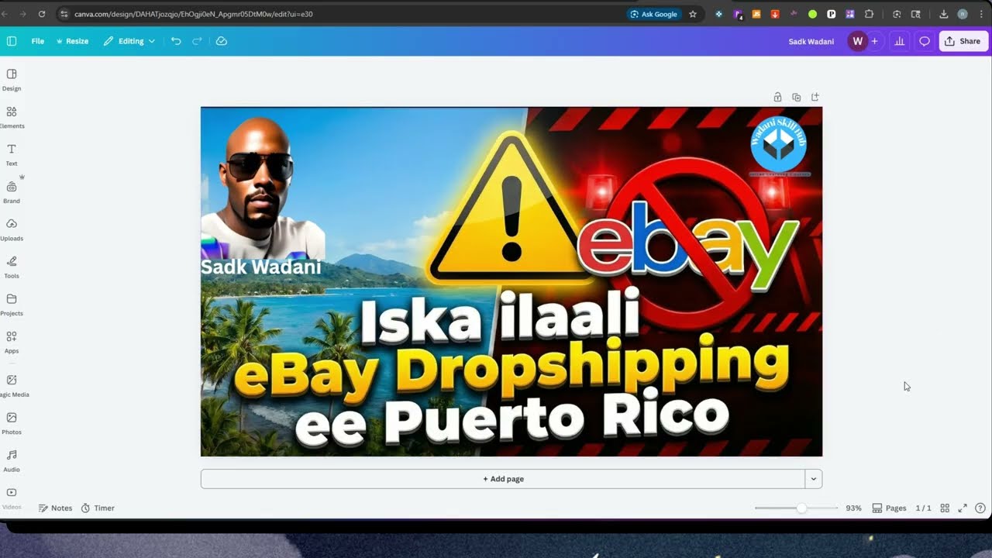Open the help question mark
Image resolution: width=992 pixels, height=558 pixels.
(x=980, y=508)
